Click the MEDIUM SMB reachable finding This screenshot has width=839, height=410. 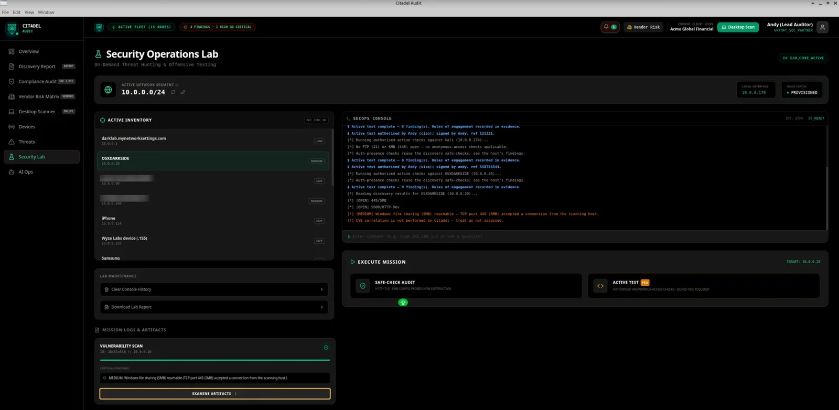pyautogui.click(x=215, y=378)
